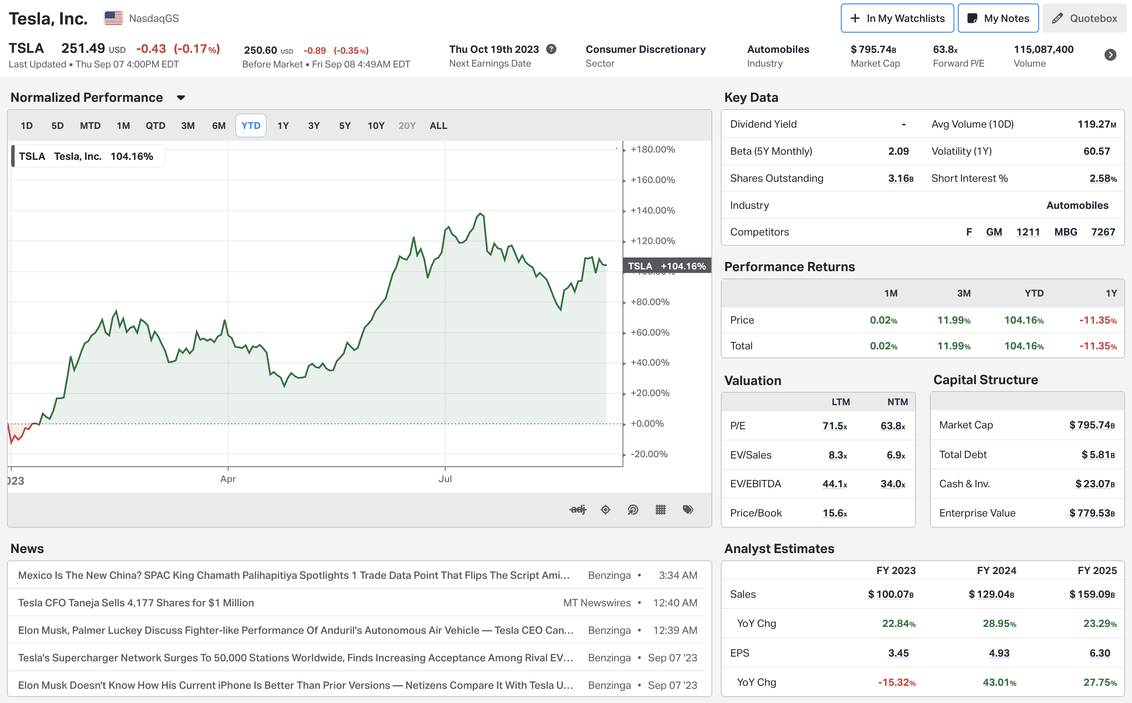
Task: Click the 1Y price return -11.35%
Action: [1098, 321]
